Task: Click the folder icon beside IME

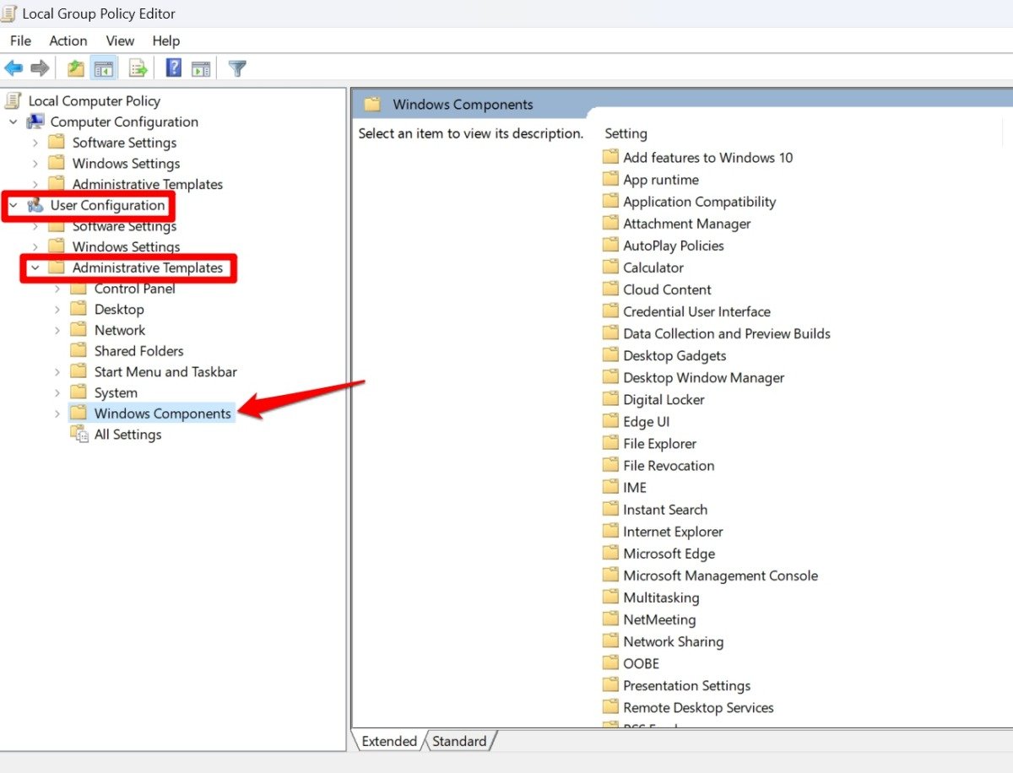Action: pos(610,486)
